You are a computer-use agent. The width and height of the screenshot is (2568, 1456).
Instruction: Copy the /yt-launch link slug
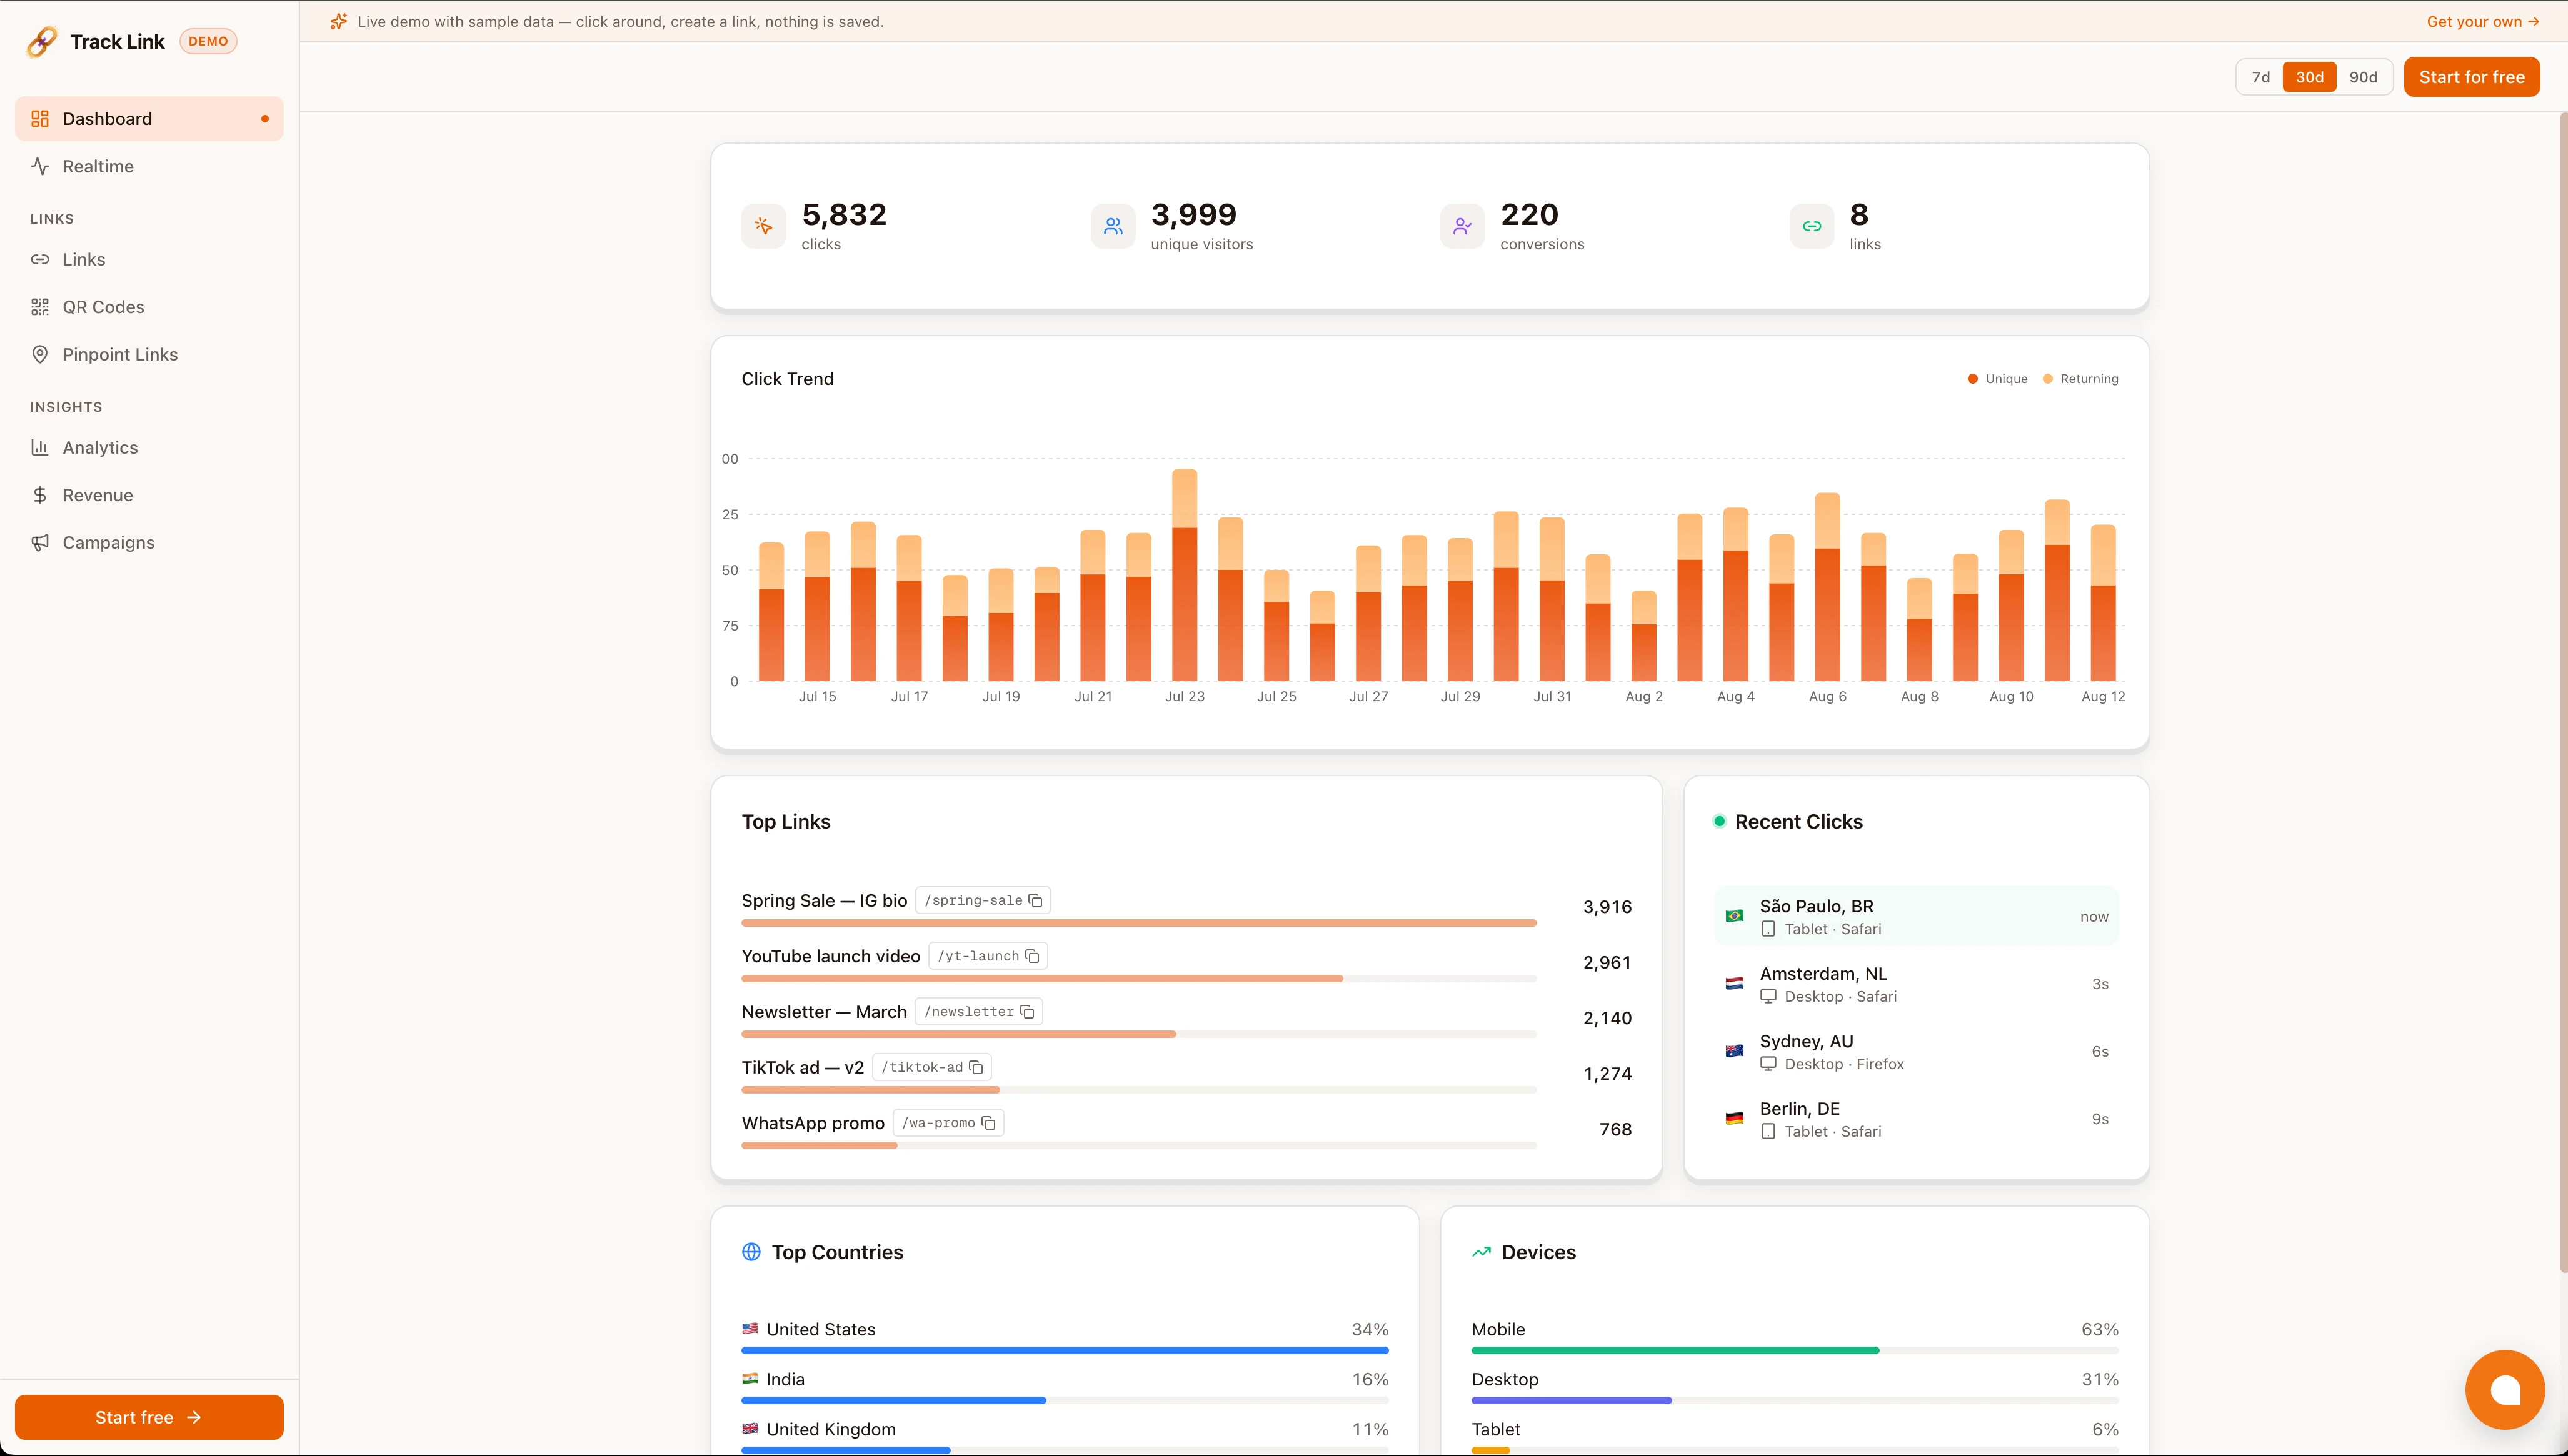1033,957
